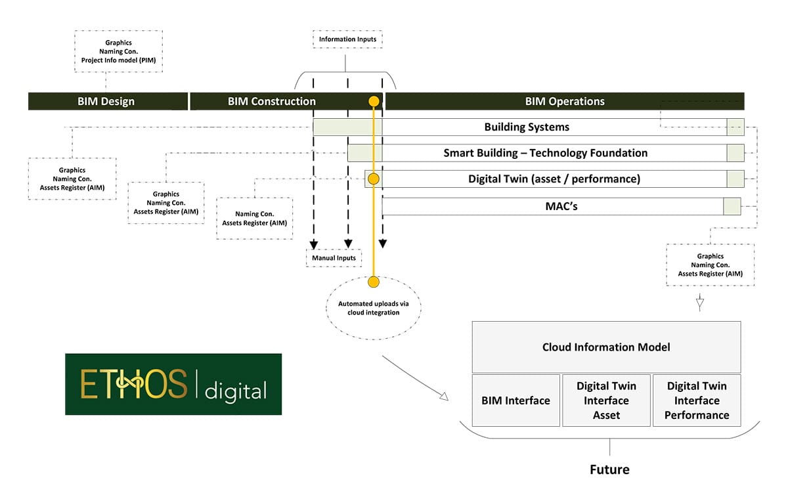Click the Manual Inputs box
788x499 pixels.
(334, 258)
